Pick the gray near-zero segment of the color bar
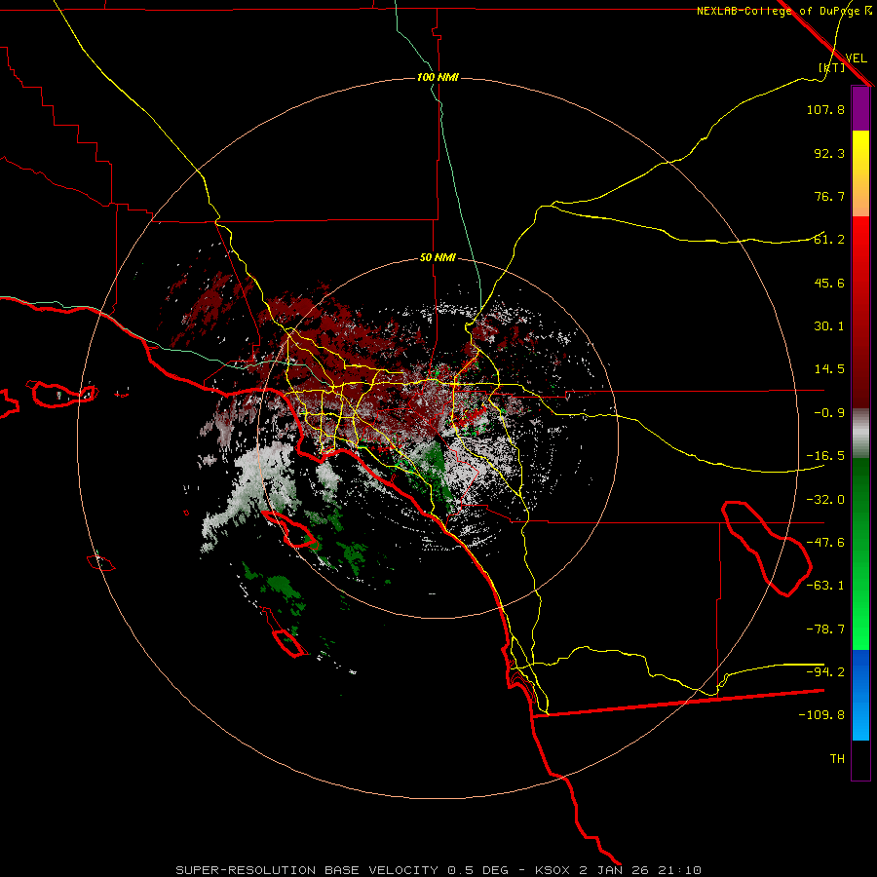 point(860,433)
